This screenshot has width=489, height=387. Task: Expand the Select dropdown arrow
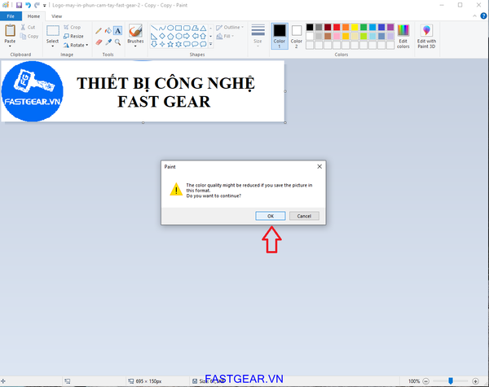[53, 46]
